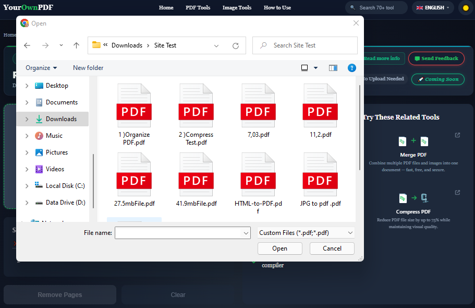Toggle the sun light/dark theme icon
475x308 pixels.
click(x=466, y=8)
